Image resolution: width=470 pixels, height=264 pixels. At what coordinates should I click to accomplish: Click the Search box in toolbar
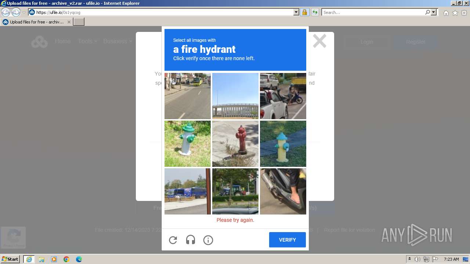pyautogui.click(x=373, y=12)
